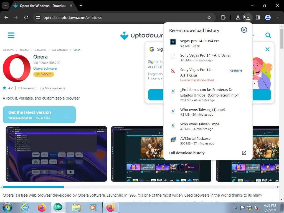This screenshot has height=213, width=284.
Task: Open the Extensions puzzle icon
Action: click(x=223, y=17)
